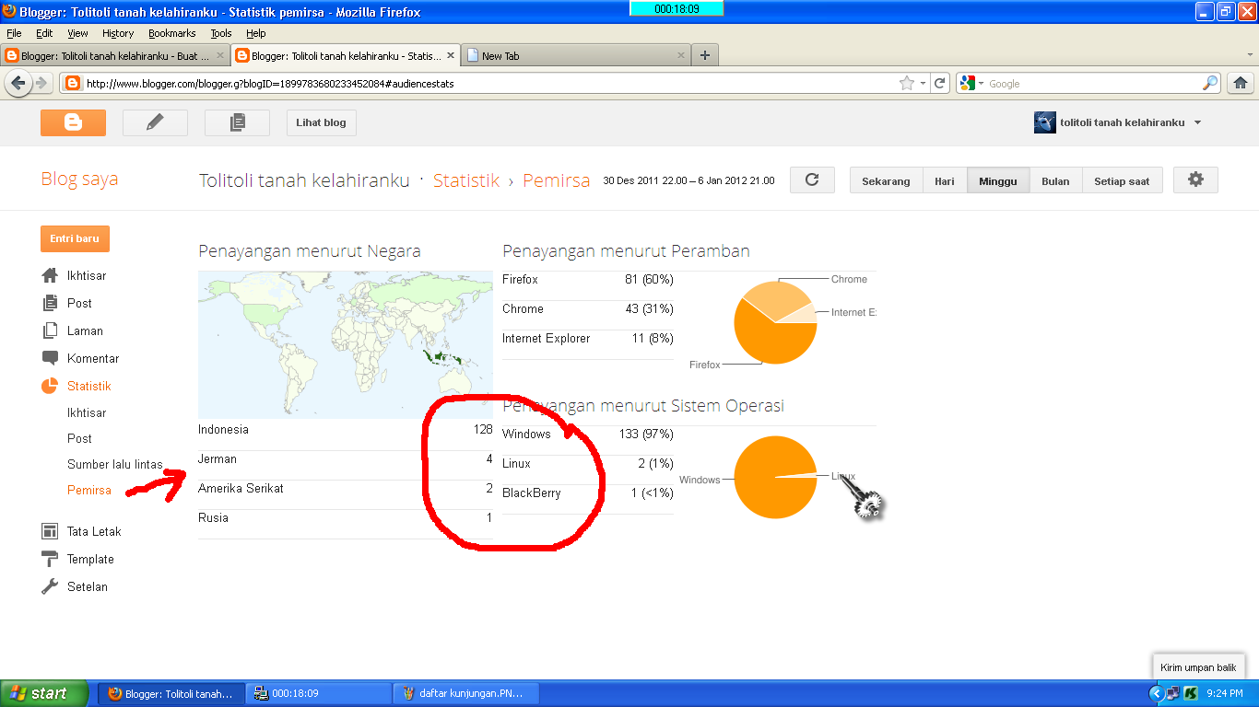This screenshot has height=707, width=1259.
Task: Click Indonesia country row
Action: 346,430
